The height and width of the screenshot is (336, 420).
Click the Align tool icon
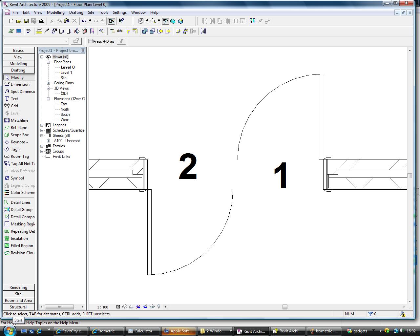coord(112,31)
